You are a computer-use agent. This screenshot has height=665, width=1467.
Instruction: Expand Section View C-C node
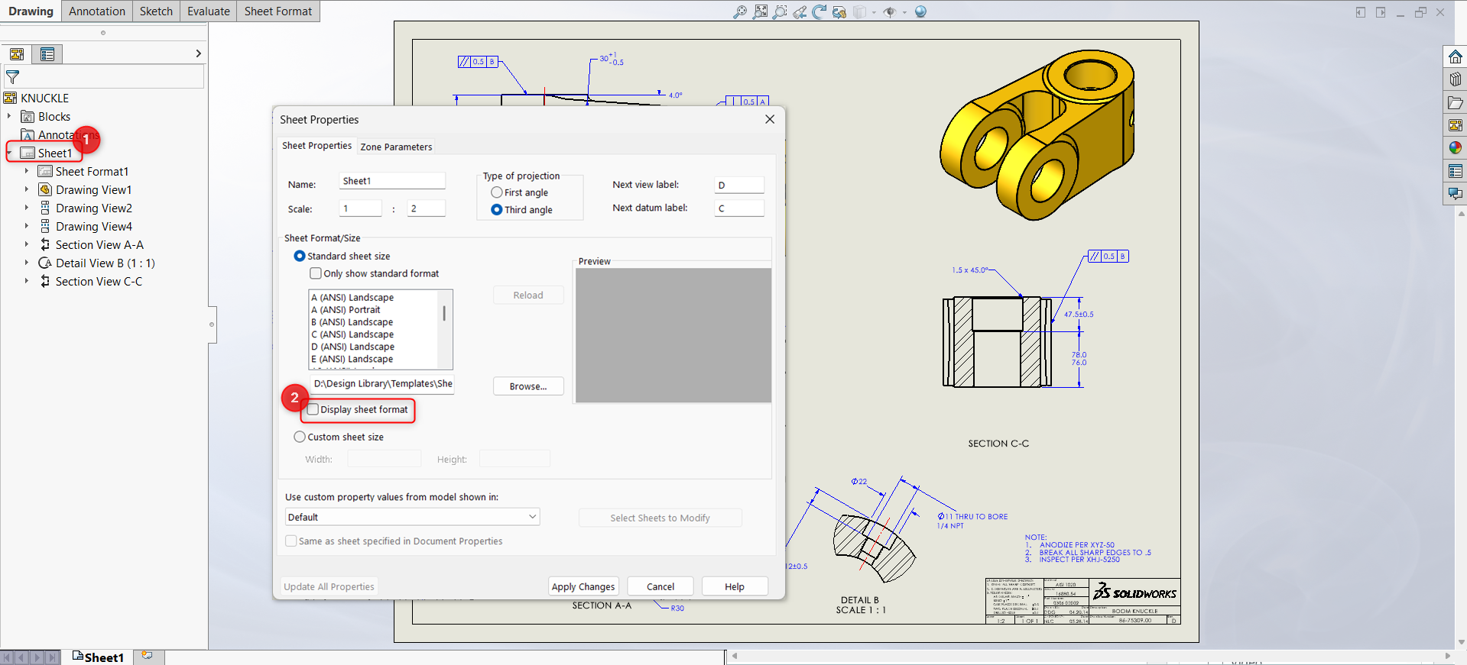coord(27,282)
